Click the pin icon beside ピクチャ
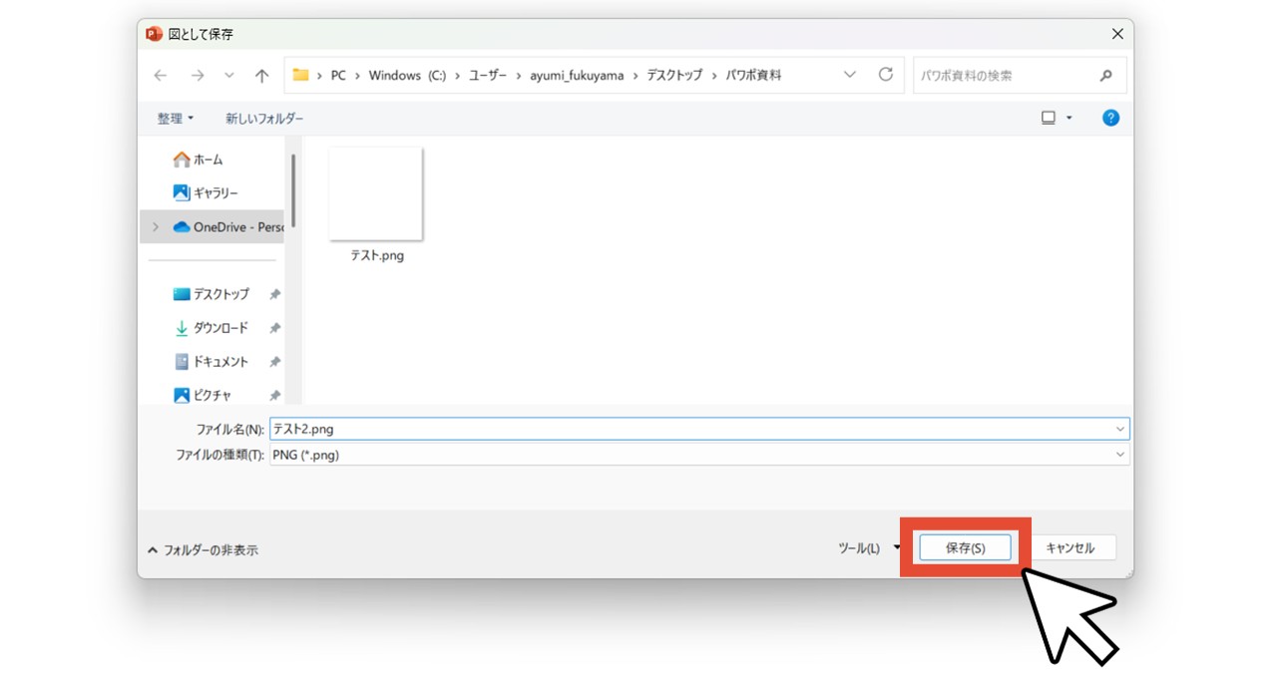This screenshot has height=678, width=1277. point(274,396)
